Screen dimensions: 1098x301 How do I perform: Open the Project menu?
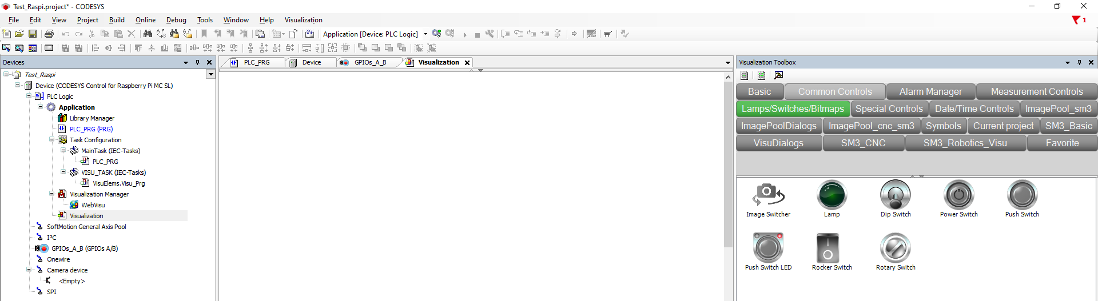tap(87, 20)
